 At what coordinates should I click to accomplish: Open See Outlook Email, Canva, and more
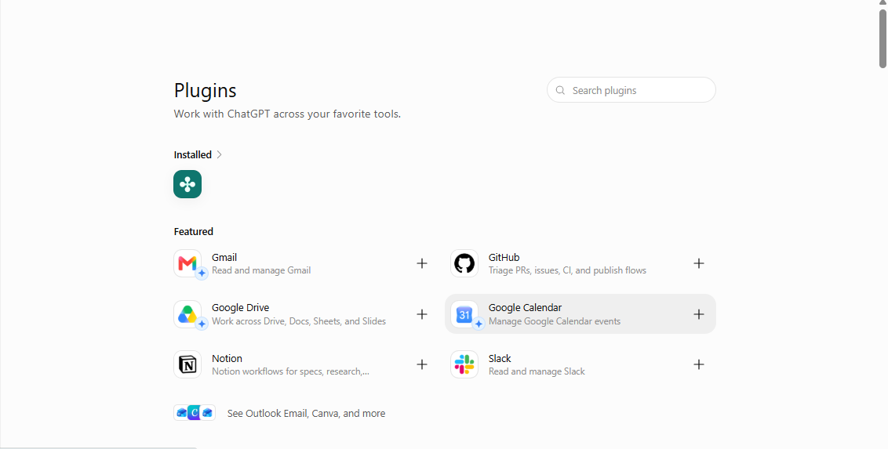click(x=307, y=414)
